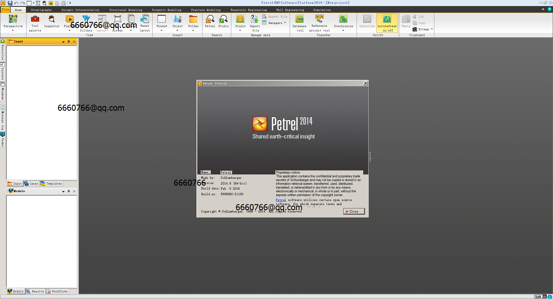Open the Database tool
The height and width of the screenshot is (299, 553).
point(300,23)
